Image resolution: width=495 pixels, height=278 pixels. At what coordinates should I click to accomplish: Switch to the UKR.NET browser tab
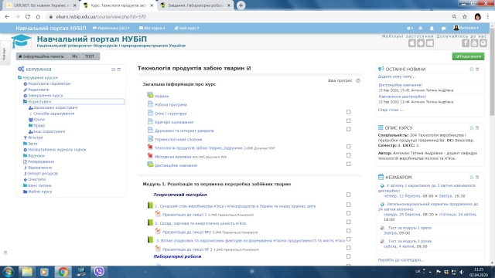click(42, 5)
